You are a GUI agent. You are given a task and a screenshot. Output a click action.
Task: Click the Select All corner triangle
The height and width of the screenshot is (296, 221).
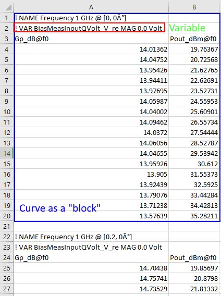click(x=8, y=7)
